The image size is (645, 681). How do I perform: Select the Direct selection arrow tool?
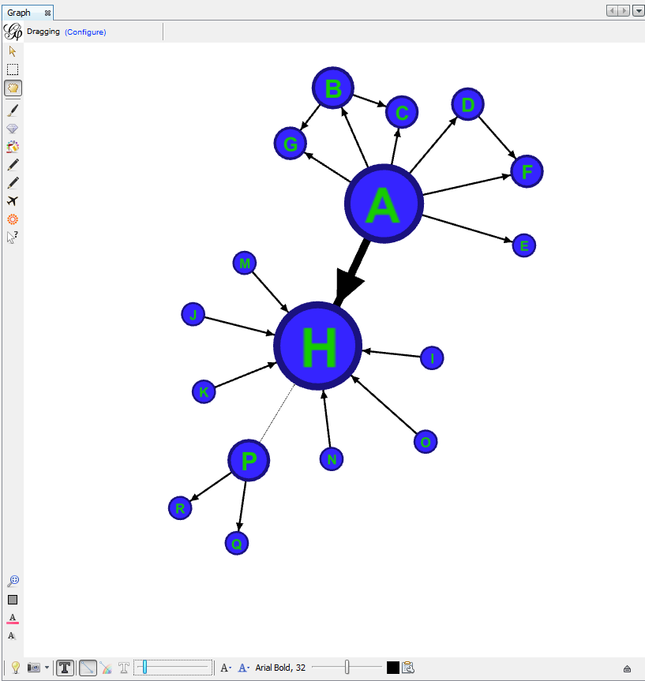tap(13, 51)
